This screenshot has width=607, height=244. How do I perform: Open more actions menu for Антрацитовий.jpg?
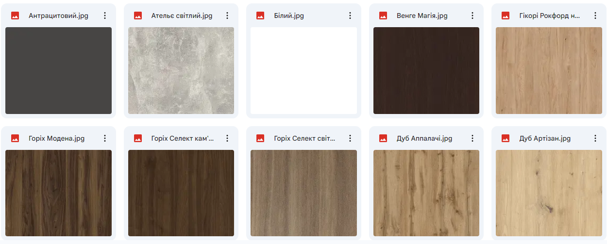[105, 16]
